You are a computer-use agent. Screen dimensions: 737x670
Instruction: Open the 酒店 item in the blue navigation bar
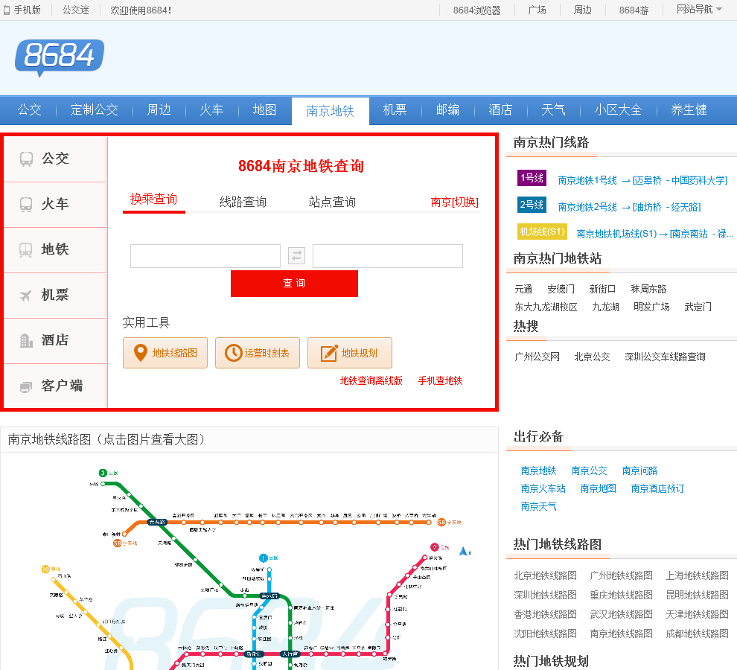[x=500, y=110]
